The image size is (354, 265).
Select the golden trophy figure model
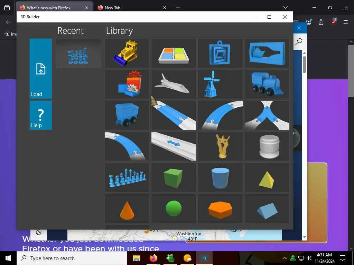[x=220, y=146]
